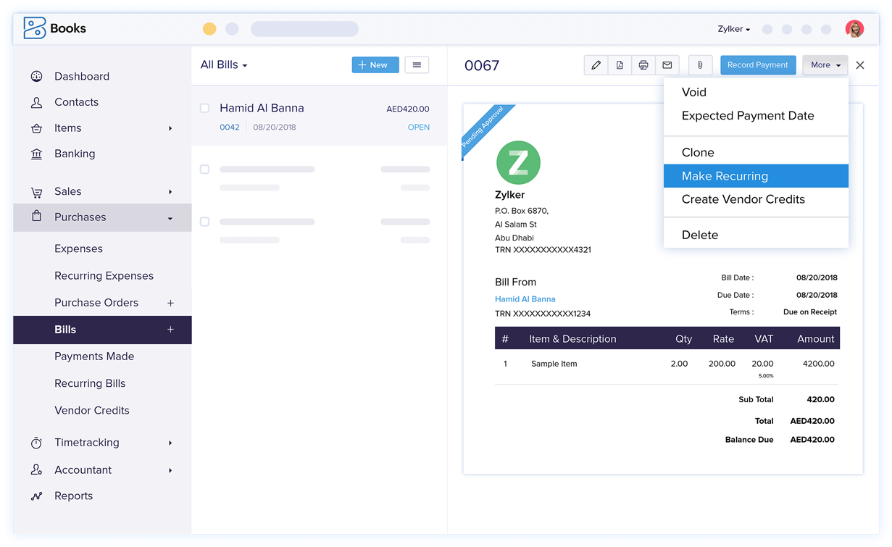Click Hamid Al Banna list entry name
The image size is (892, 547).
(262, 108)
